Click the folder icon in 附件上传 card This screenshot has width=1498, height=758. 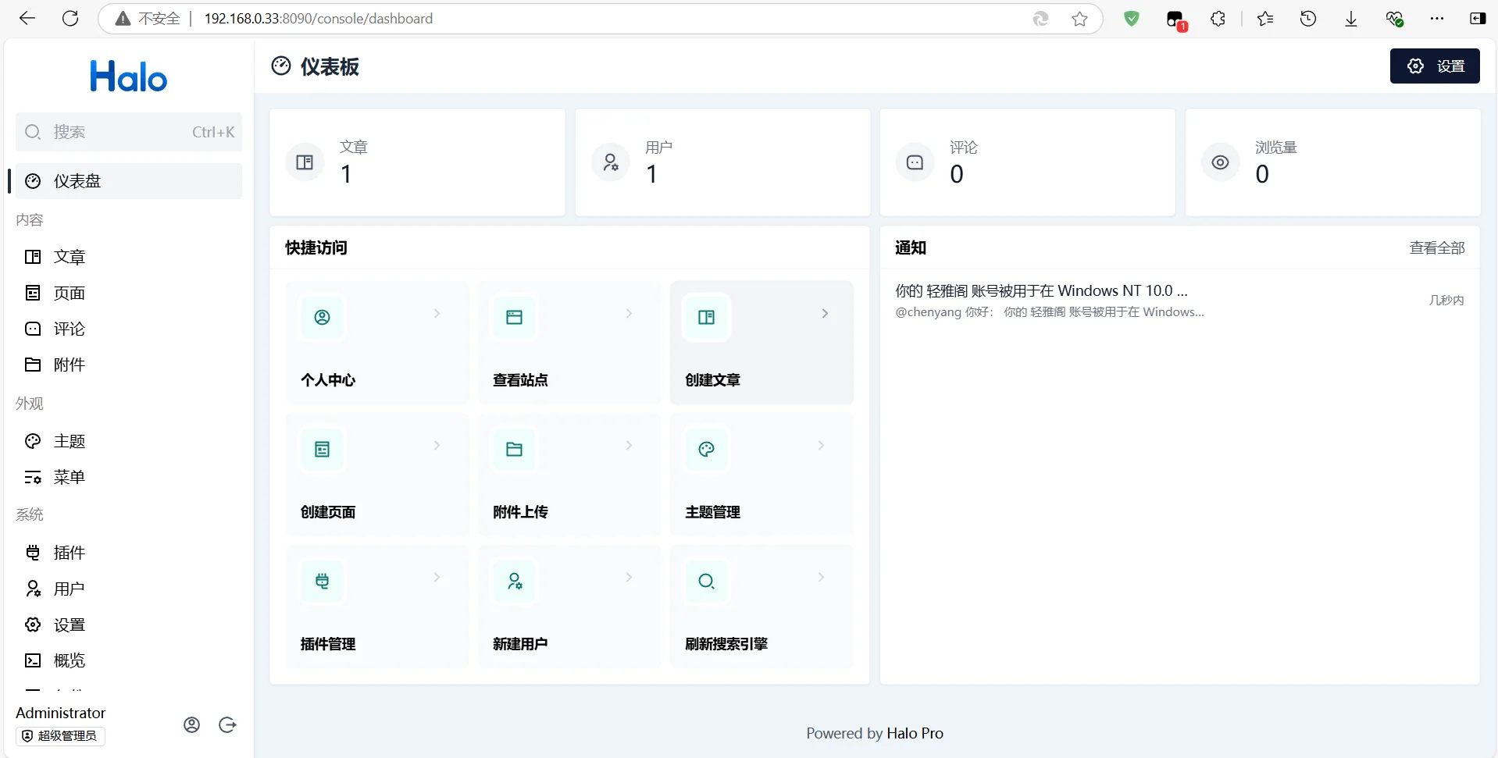[514, 450]
